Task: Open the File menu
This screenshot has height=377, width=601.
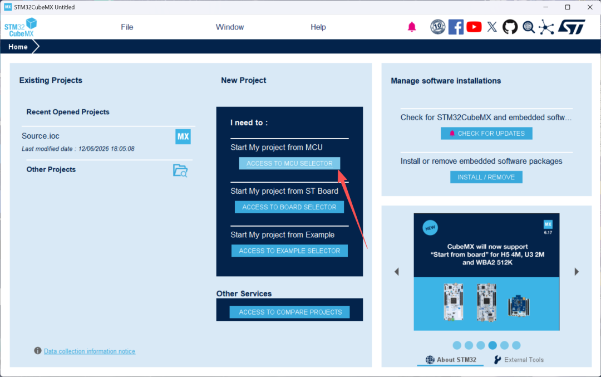Action: [x=127, y=27]
